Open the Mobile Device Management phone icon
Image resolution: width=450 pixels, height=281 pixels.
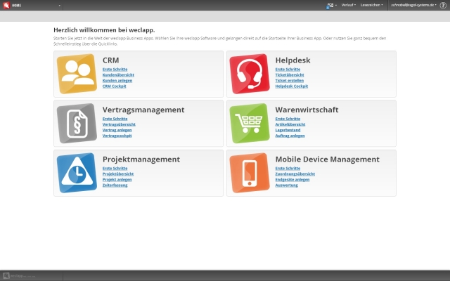click(x=250, y=173)
